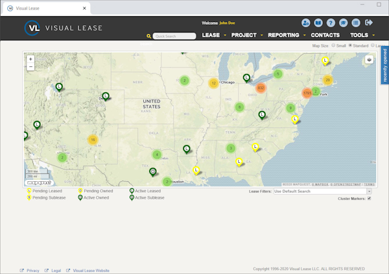Click the orange 832 cluster marker
The width and height of the screenshot is (389, 274).
click(x=261, y=88)
